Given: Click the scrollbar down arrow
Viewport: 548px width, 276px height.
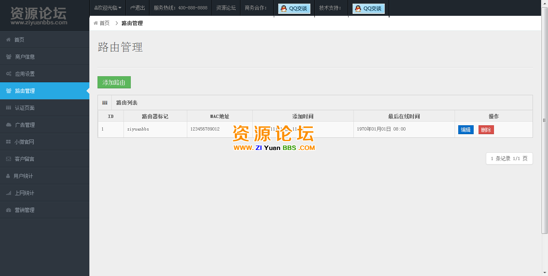Looking at the screenshot, I should [x=545, y=272].
